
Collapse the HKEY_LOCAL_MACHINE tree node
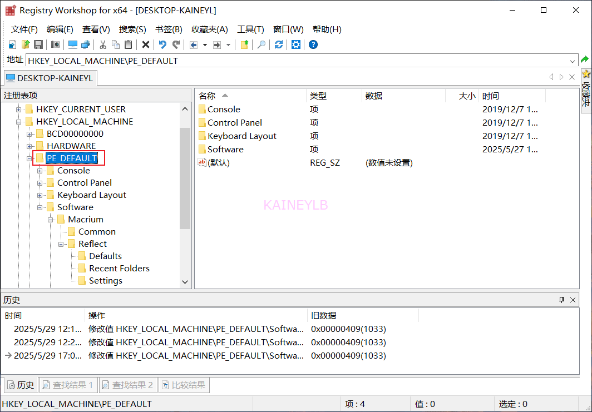18,122
